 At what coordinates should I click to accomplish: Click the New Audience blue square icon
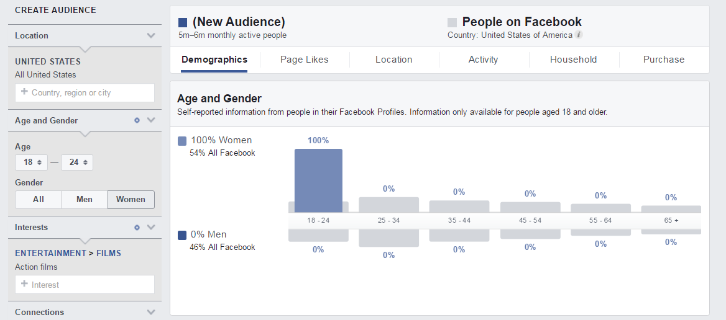click(x=182, y=22)
